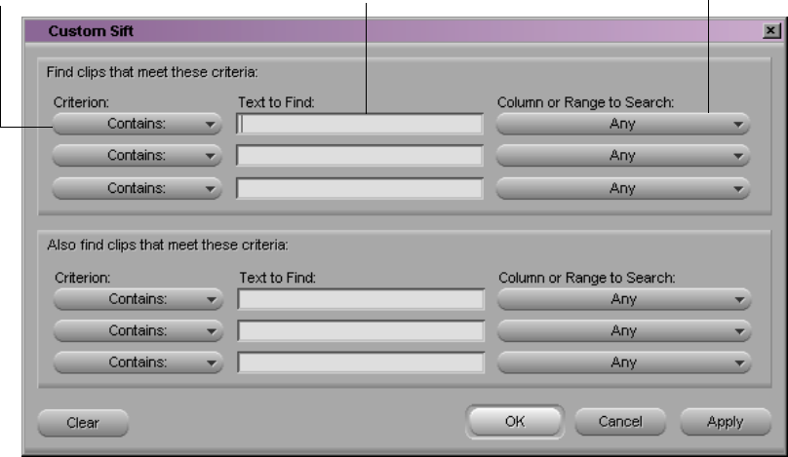788x457 pixels.
Task: Open the second Criterion dropdown in top section
Action: click(137, 156)
